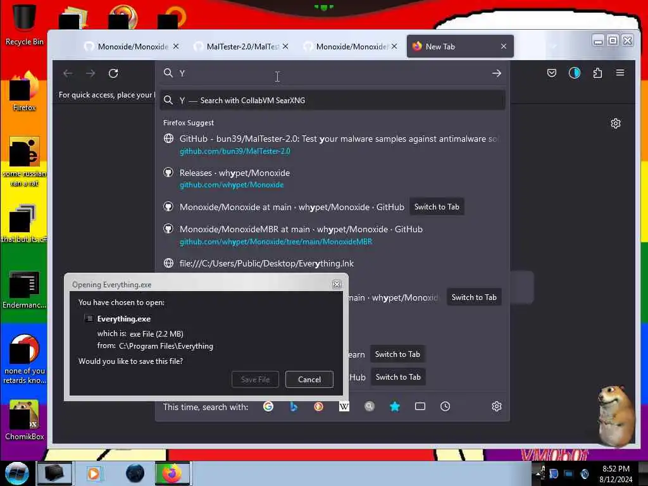Click the half-circle dark mode toolbar icon
Screen dimensions: 648x486
575,73
